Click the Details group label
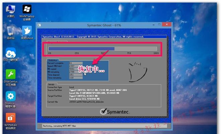 pyautogui.click(x=51, y=84)
